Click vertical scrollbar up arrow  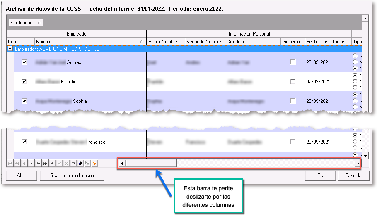point(365,19)
